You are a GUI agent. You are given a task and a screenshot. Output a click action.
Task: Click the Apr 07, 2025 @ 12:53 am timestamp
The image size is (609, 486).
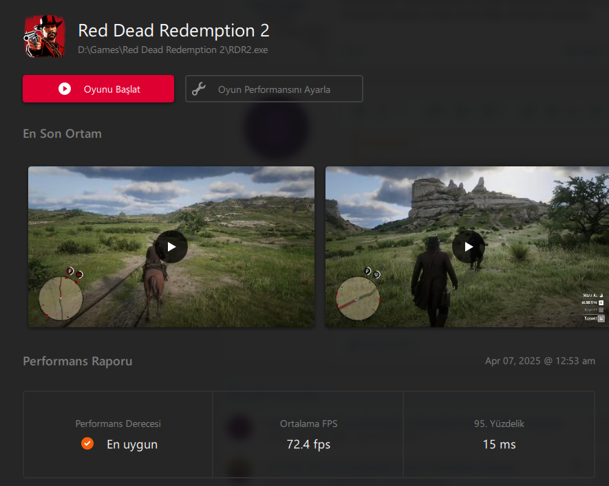[x=540, y=361]
